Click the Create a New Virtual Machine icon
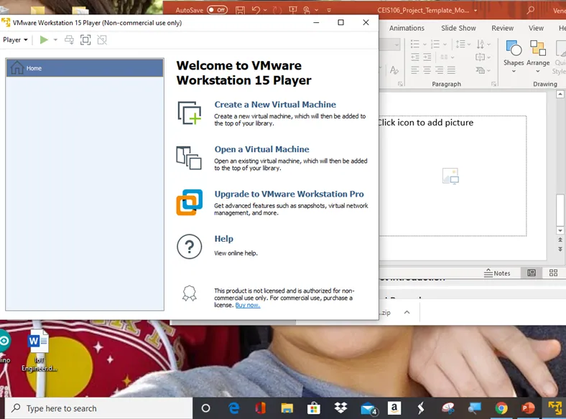 (x=190, y=113)
